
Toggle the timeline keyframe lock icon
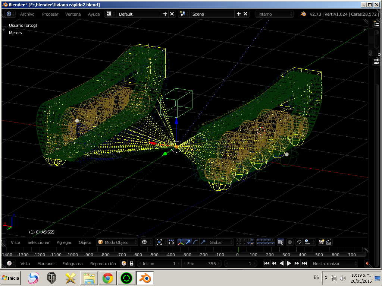pyautogui.click(x=131, y=263)
